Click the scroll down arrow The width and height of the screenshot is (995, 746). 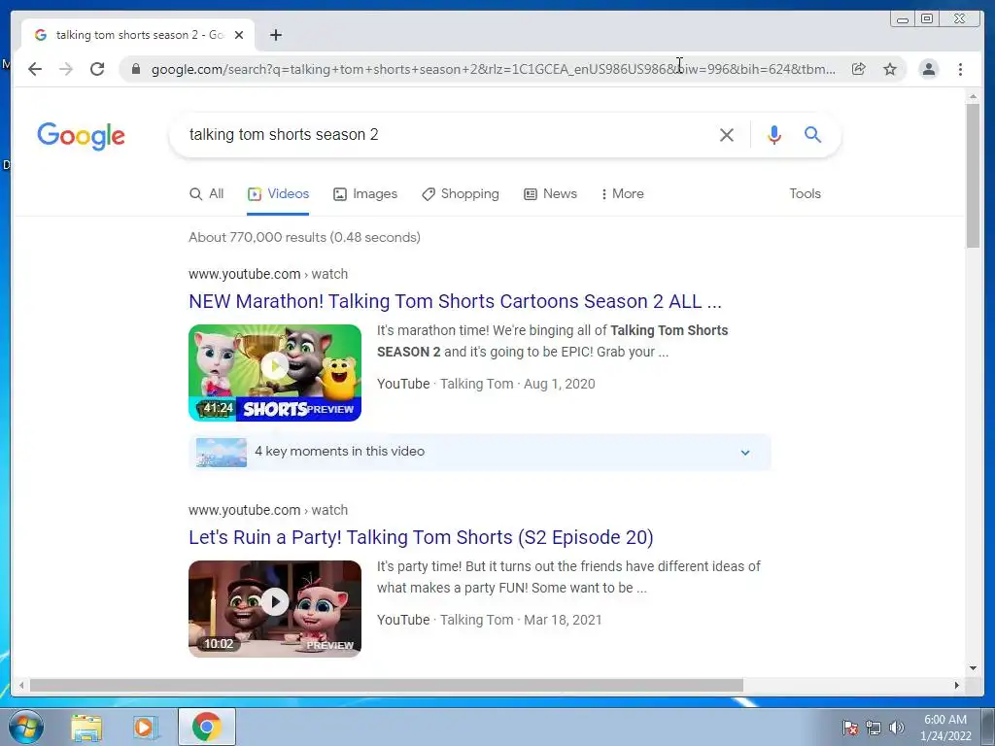(973, 668)
